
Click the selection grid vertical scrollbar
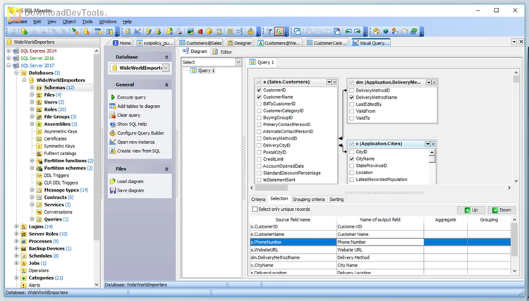(514, 239)
